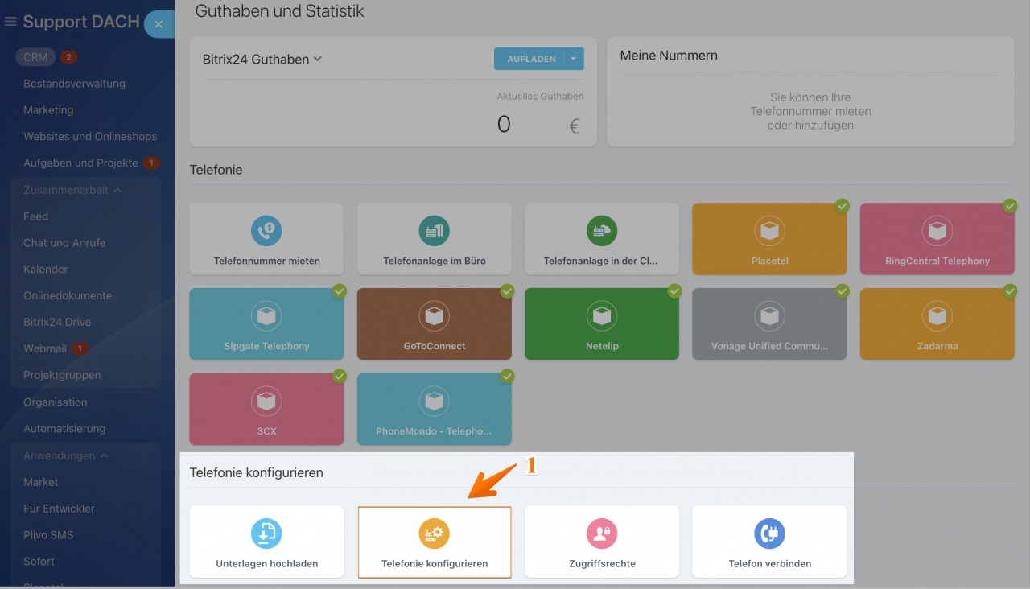Click the installed badge on PhoneMondo

point(507,377)
